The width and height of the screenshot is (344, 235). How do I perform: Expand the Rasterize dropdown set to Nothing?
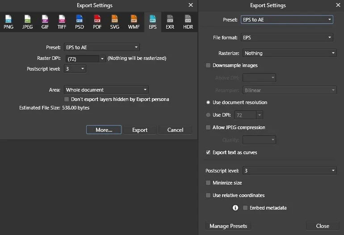tap(289, 53)
